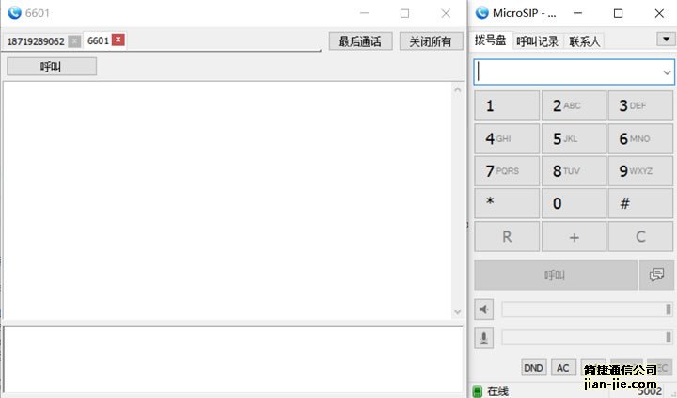
Task: Toggle DND do-not-disturb mode
Action: point(534,367)
